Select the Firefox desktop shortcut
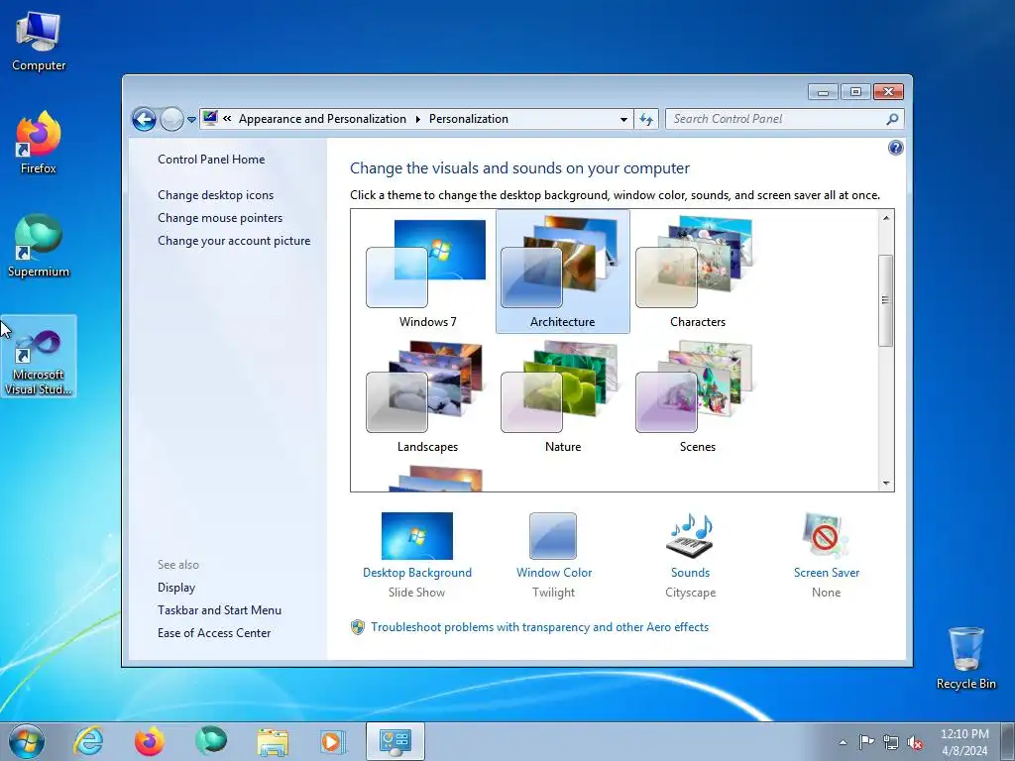The image size is (1015, 761). pyautogui.click(x=39, y=143)
